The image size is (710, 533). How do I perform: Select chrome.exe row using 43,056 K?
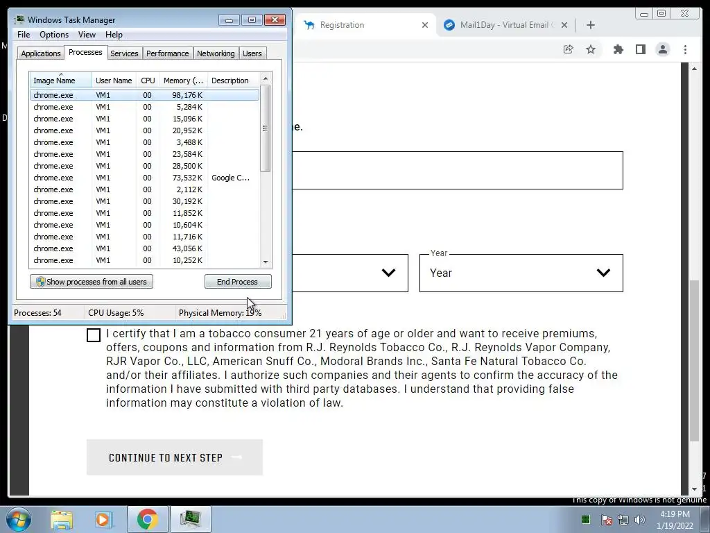[x=144, y=248]
